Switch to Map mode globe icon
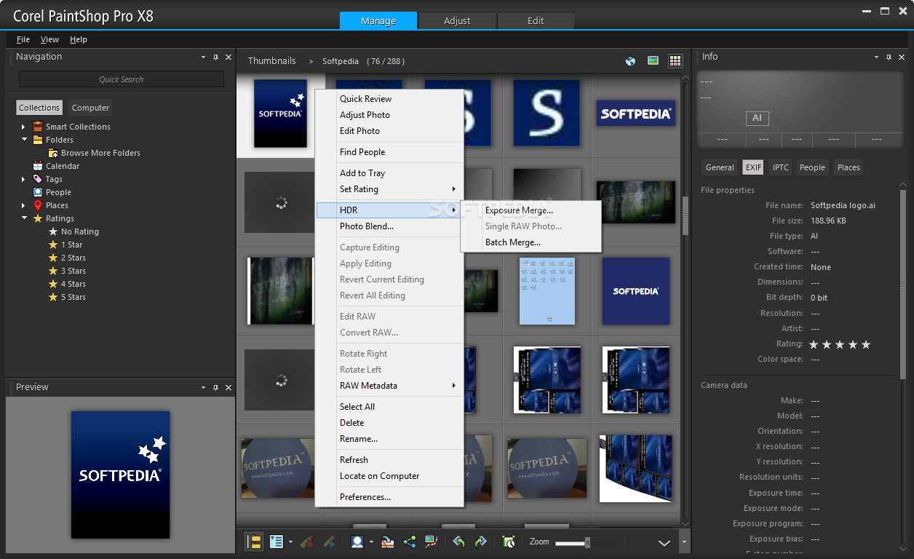This screenshot has width=914, height=559. [630, 61]
